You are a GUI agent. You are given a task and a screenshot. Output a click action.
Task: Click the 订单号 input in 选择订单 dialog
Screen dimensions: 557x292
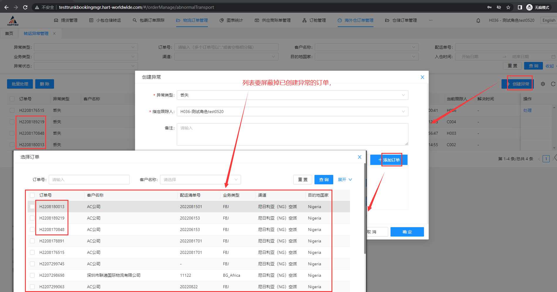pos(89,180)
